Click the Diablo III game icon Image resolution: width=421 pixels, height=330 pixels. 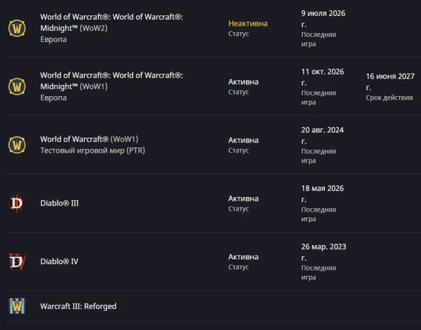(x=16, y=203)
